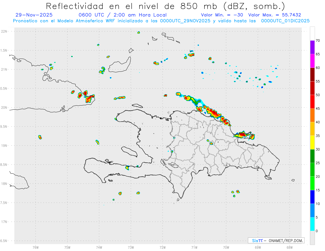Click the longitude label "68W"

[x=289, y=247]
